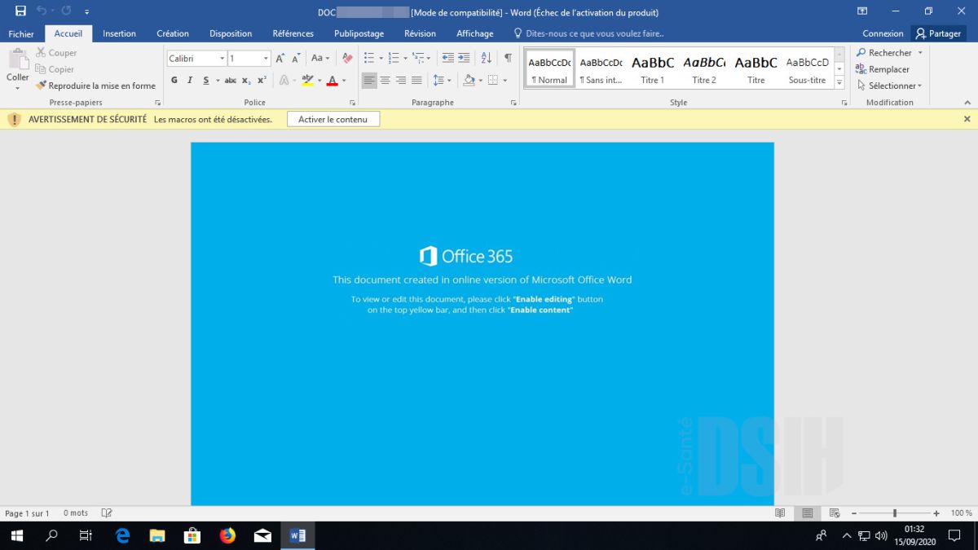The width and height of the screenshot is (978, 550).
Task: Click the bullet list icon
Action: pos(368,58)
